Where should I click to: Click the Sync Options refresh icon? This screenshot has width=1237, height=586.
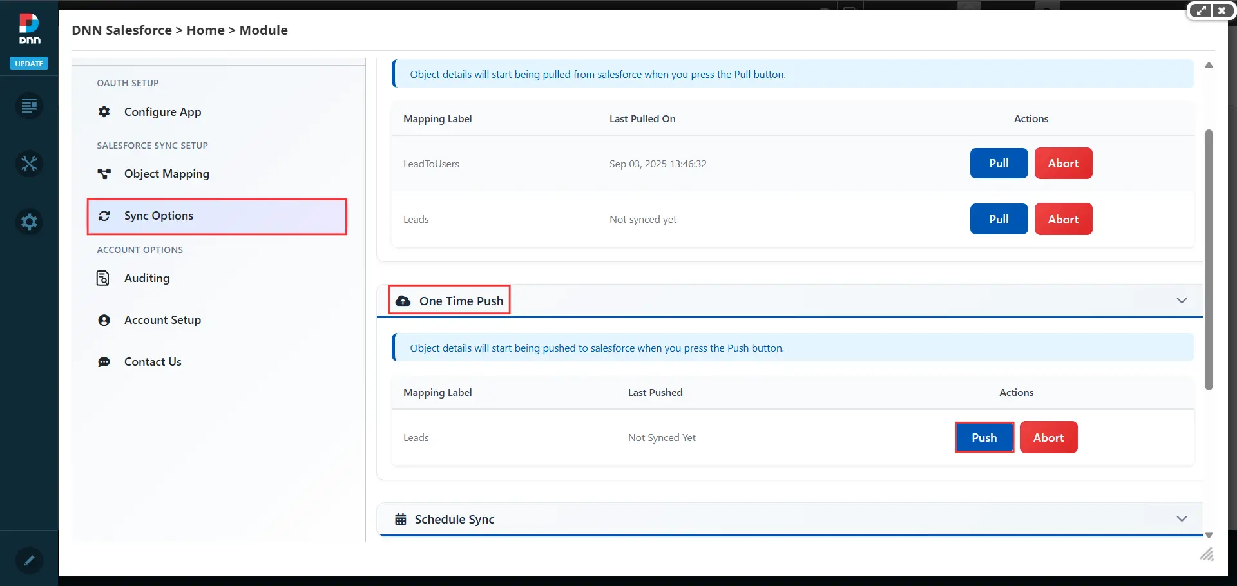[x=104, y=216]
